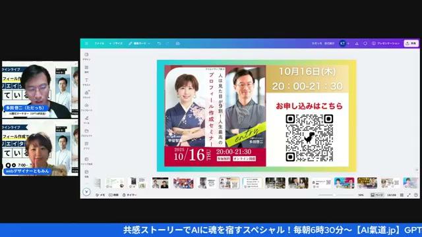Open the タイマー (Timer) option in the bottom bar
Viewport: 422px width, 237px height.
pos(129,195)
